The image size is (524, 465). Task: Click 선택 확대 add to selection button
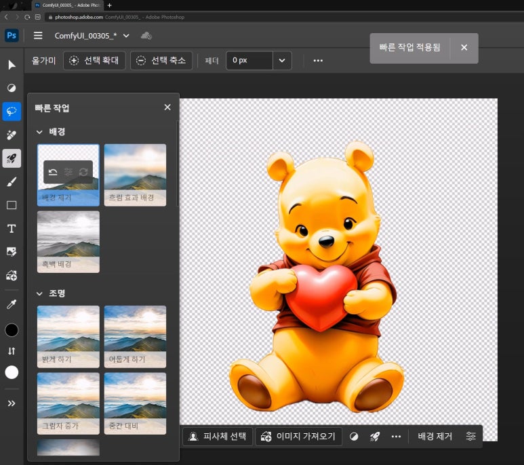pos(94,60)
